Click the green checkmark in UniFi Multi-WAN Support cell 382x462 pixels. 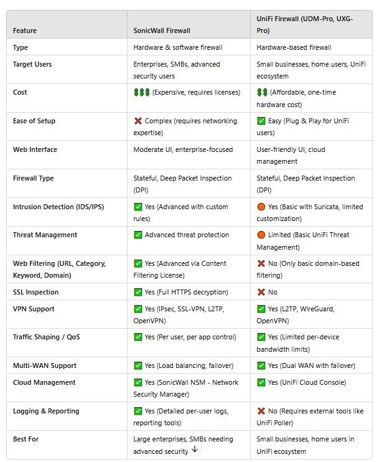click(x=261, y=365)
